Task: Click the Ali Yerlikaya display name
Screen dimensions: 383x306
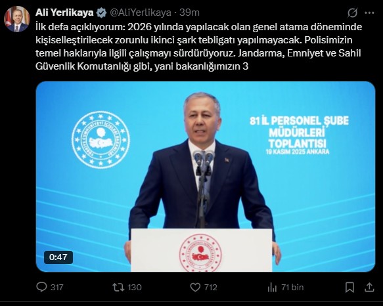Action: point(64,12)
